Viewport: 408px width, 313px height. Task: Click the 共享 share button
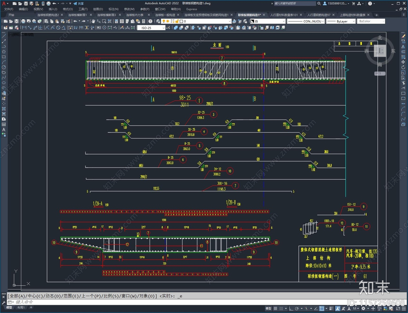click(x=79, y=4)
